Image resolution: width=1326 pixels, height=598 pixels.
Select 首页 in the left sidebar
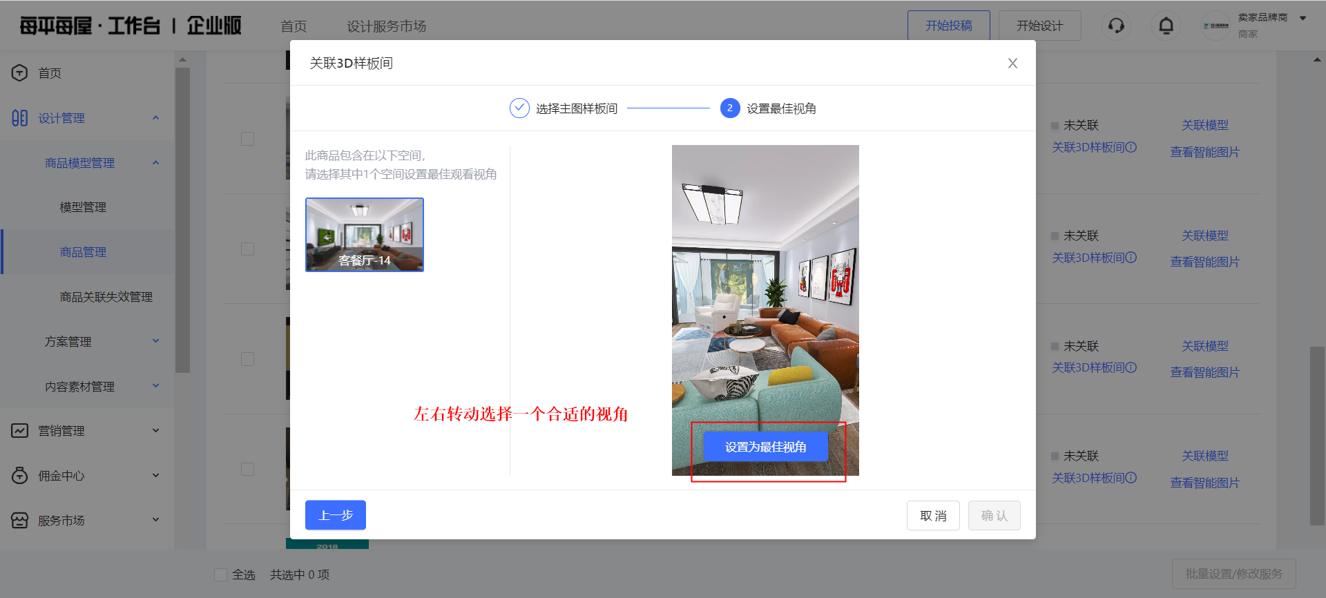(x=50, y=73)
